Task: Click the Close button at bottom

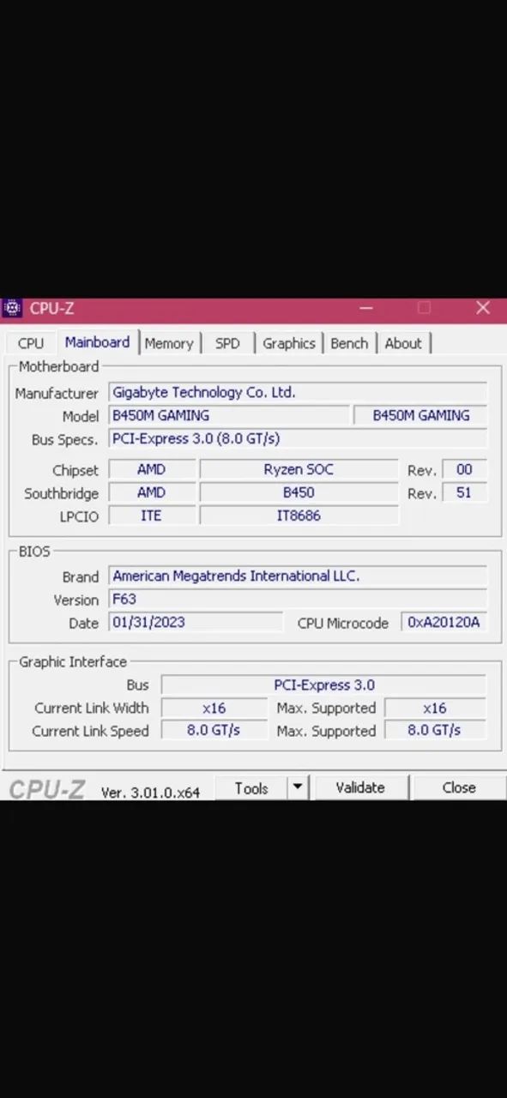Action: (x=459, y=787)
